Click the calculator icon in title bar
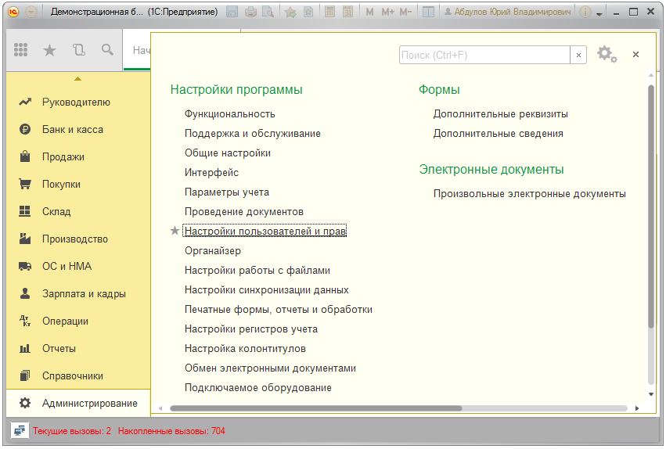Screen dimensions: 666x449 (329, 13)
